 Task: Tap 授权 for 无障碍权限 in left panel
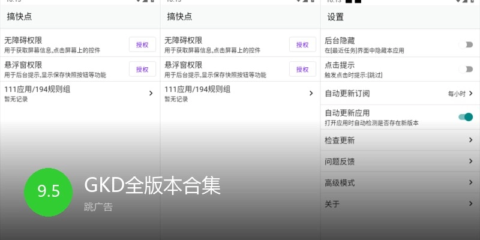tap(142, 44)
